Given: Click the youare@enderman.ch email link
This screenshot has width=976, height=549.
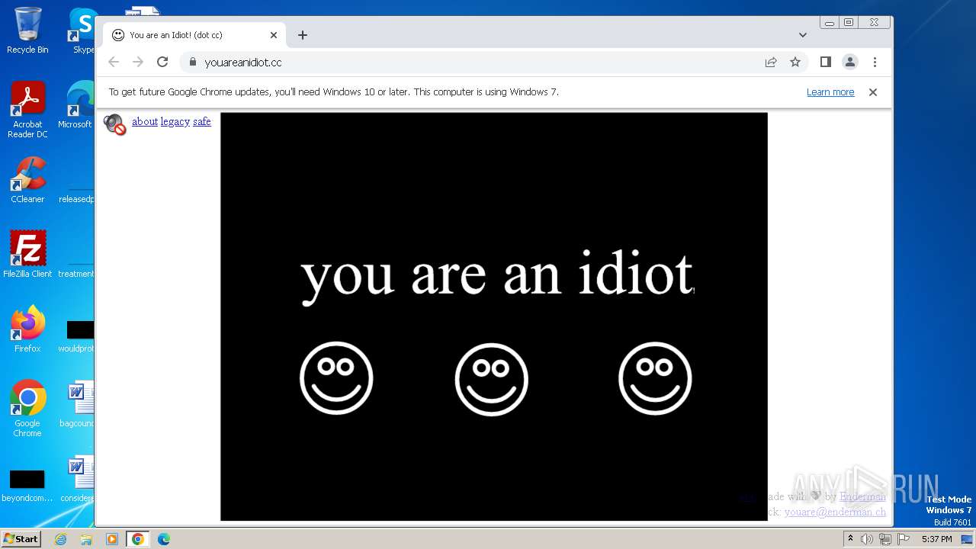Looking at the screenshot, I should [835, 512].
